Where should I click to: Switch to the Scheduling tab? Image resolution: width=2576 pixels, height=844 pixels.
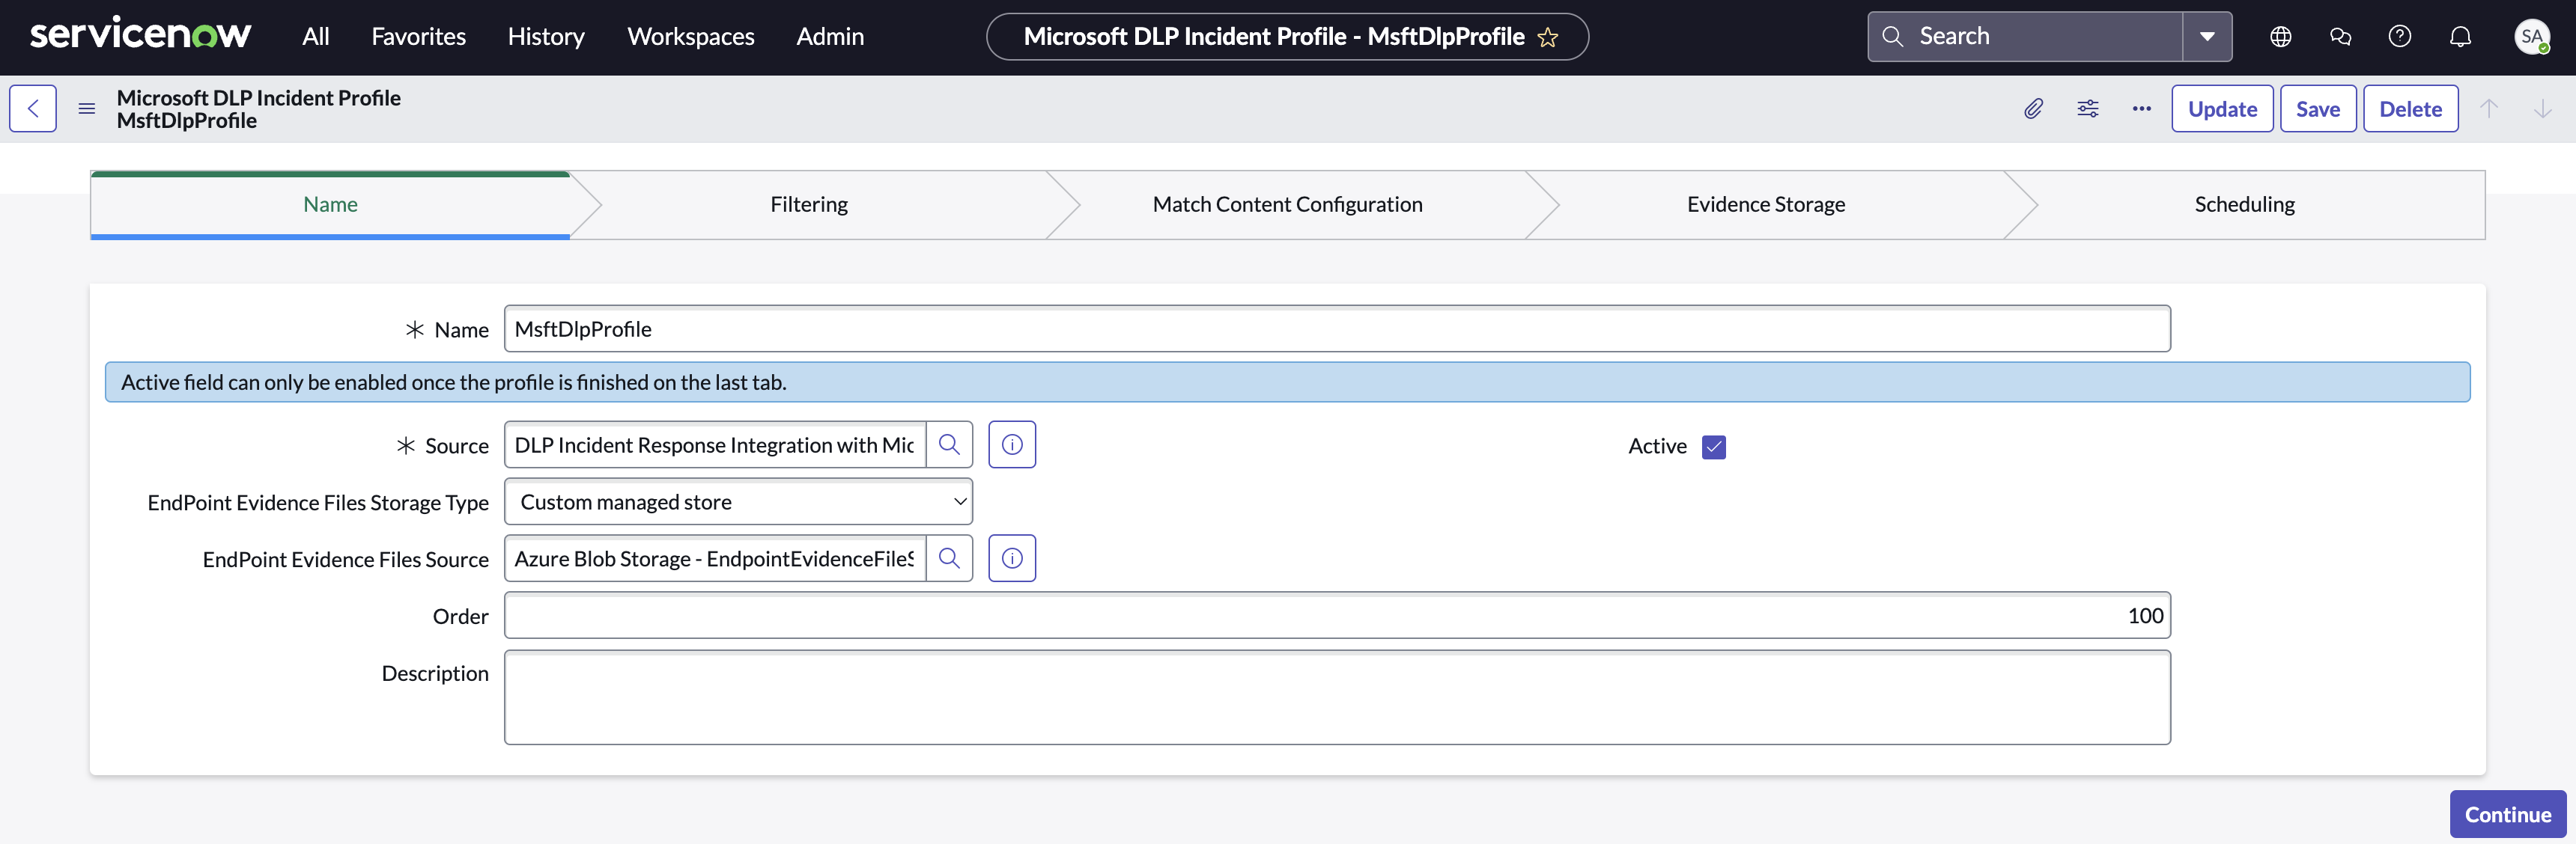[2244, 205]
